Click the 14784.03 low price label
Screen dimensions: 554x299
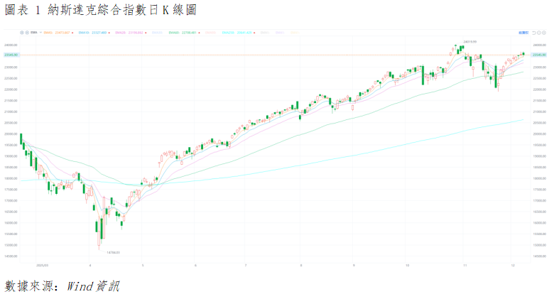(x=114, y=252)
